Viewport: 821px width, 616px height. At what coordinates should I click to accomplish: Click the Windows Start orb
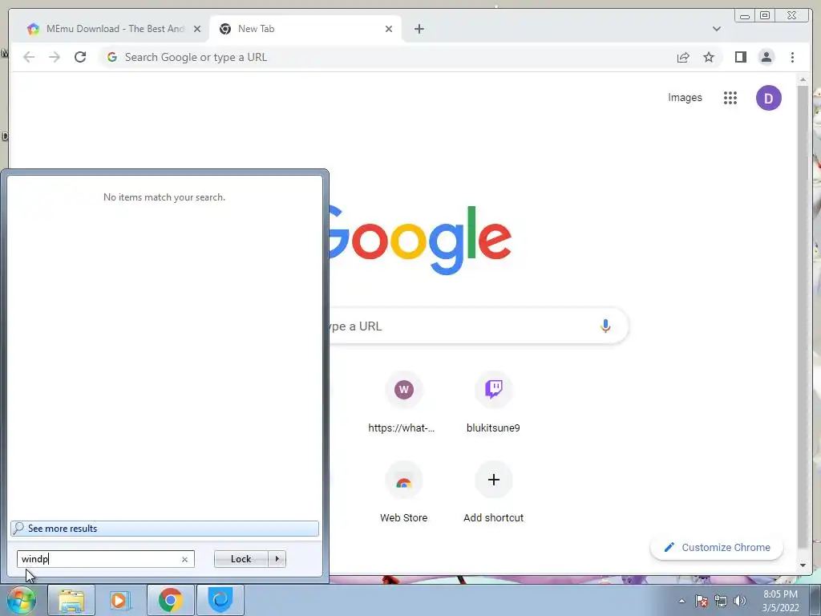coord(21,600)
